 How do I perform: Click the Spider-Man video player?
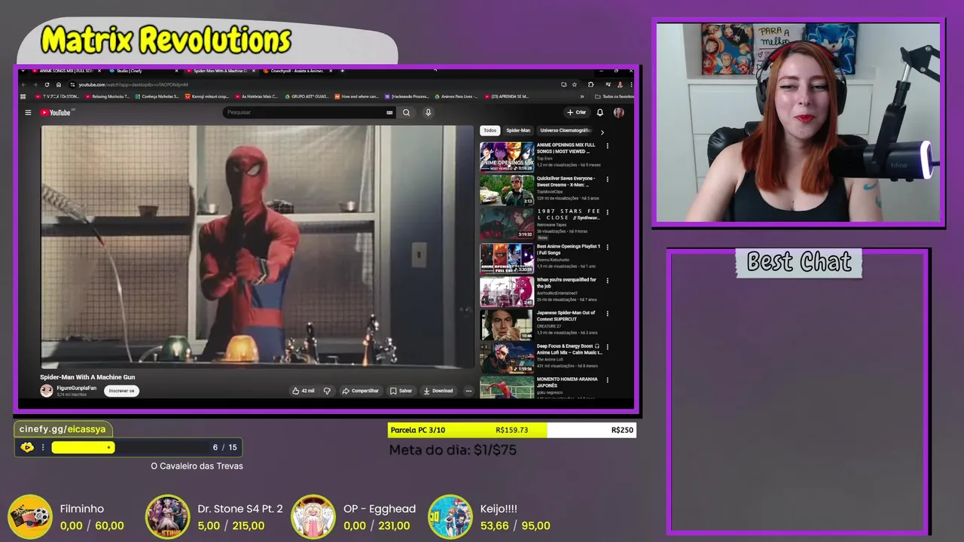click(258, 246)
